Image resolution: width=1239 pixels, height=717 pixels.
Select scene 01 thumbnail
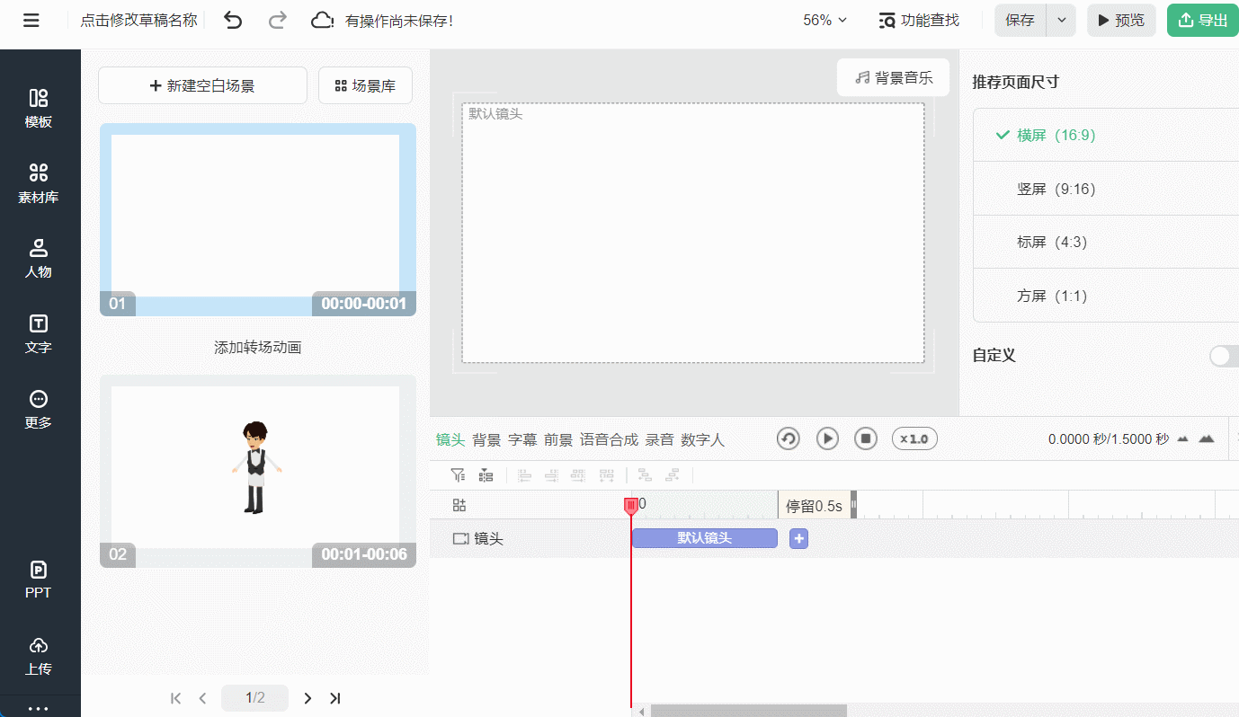point(258,220)
